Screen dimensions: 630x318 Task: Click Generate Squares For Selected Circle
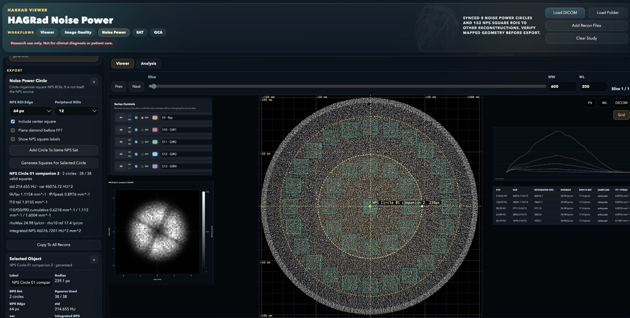point(54,163)
